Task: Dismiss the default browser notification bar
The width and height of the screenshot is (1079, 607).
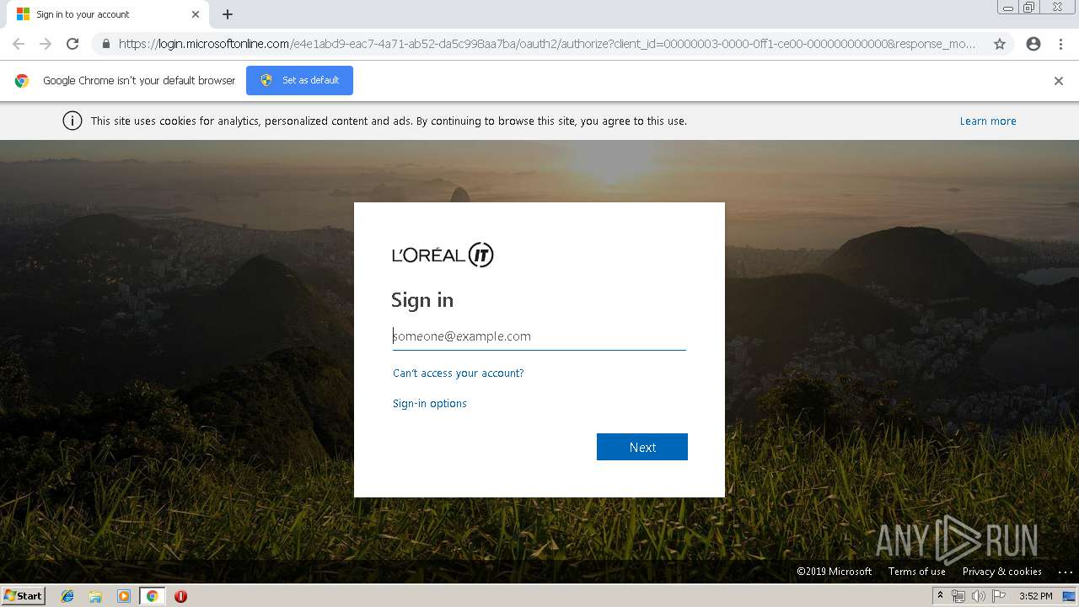Action: [1059, 81]
